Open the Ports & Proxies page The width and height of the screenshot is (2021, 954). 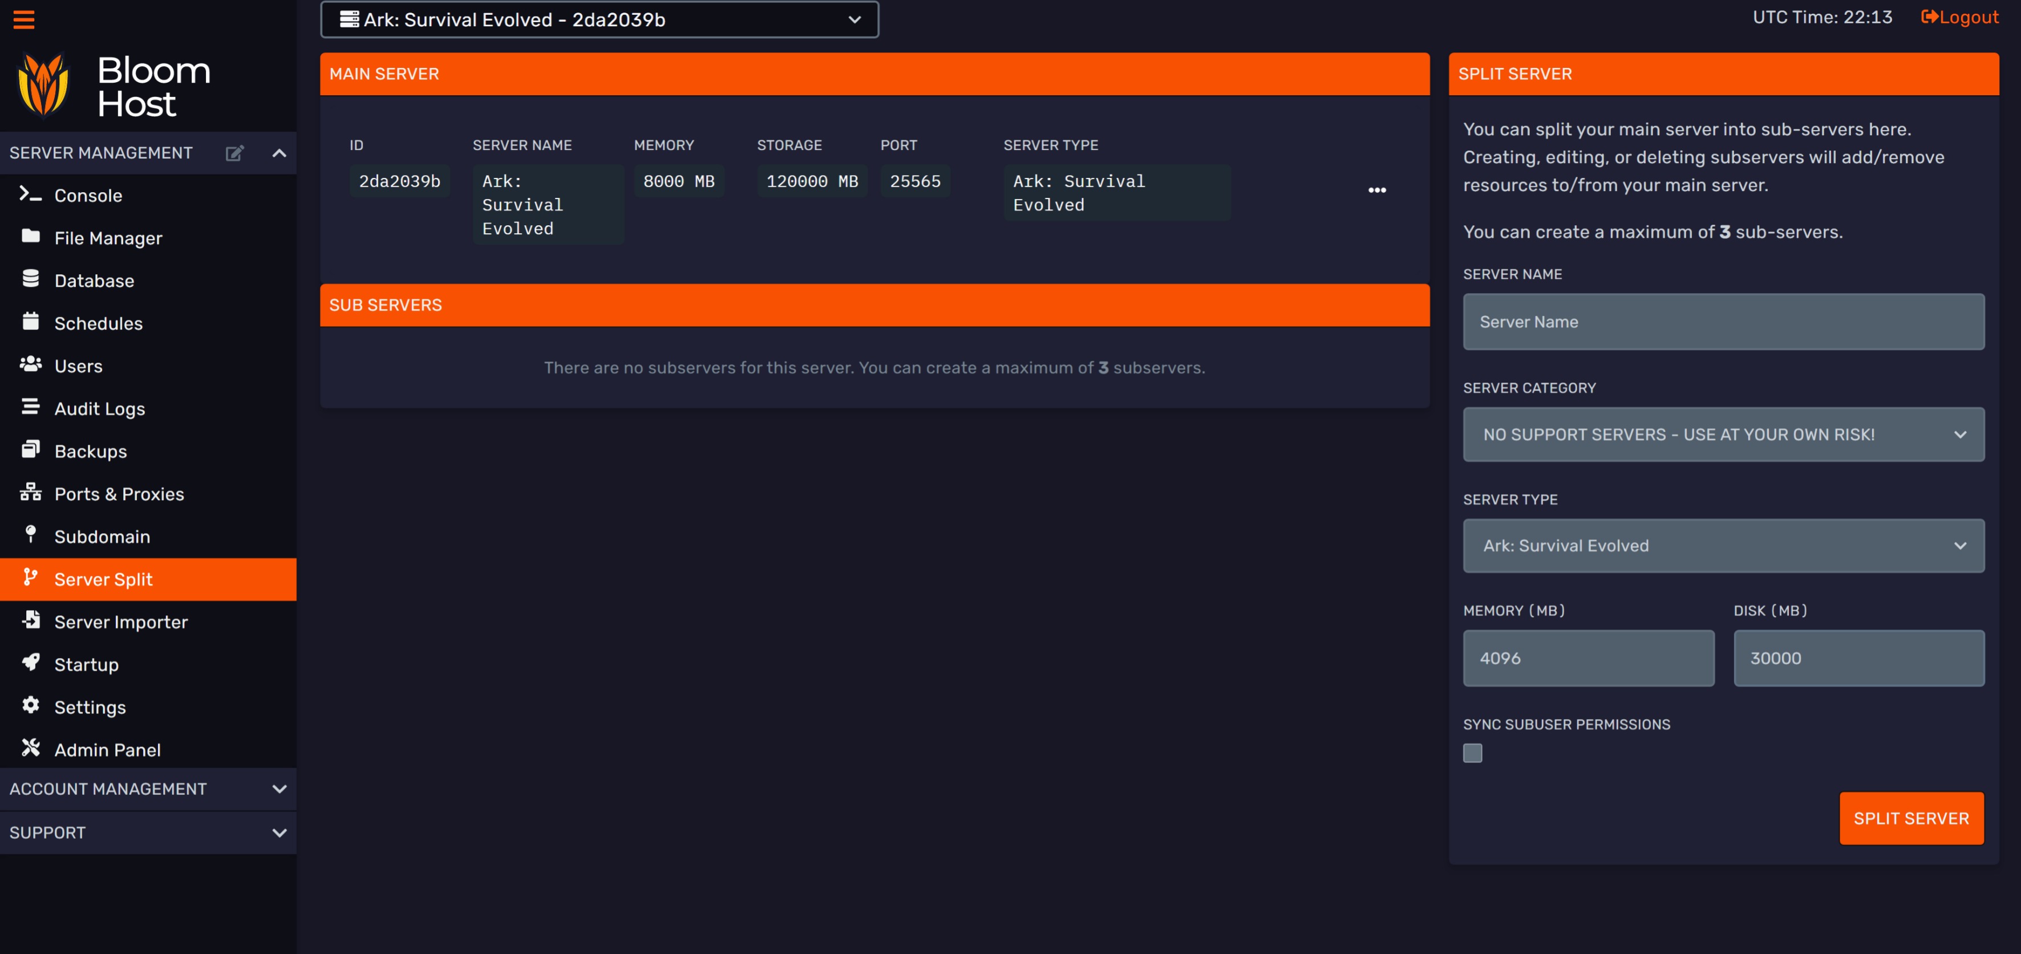[119, 494]
